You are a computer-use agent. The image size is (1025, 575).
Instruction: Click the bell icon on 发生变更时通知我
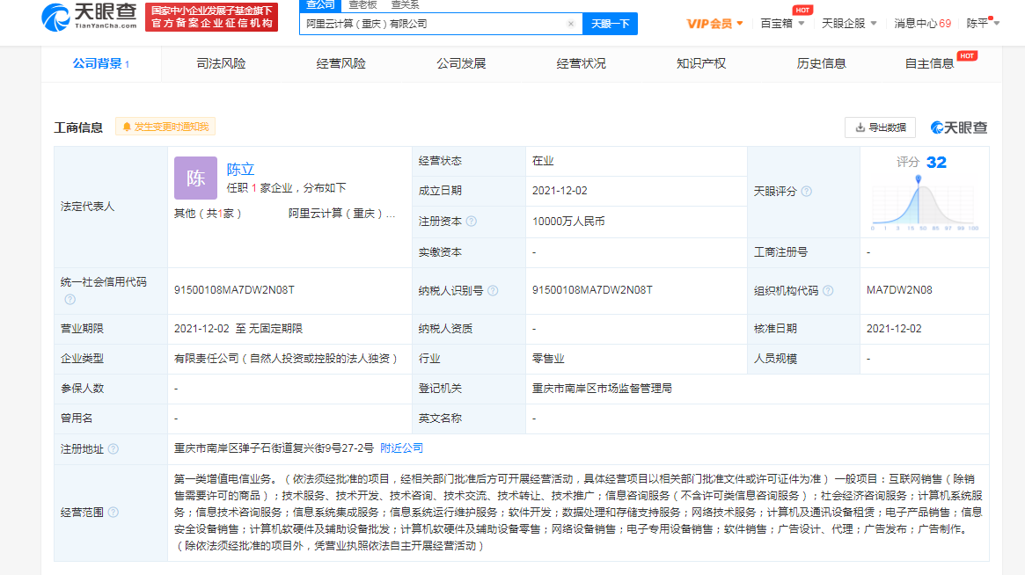pos(128,126)
